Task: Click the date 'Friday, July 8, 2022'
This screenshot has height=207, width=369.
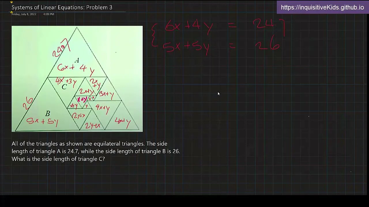Action: pos(24,14)
